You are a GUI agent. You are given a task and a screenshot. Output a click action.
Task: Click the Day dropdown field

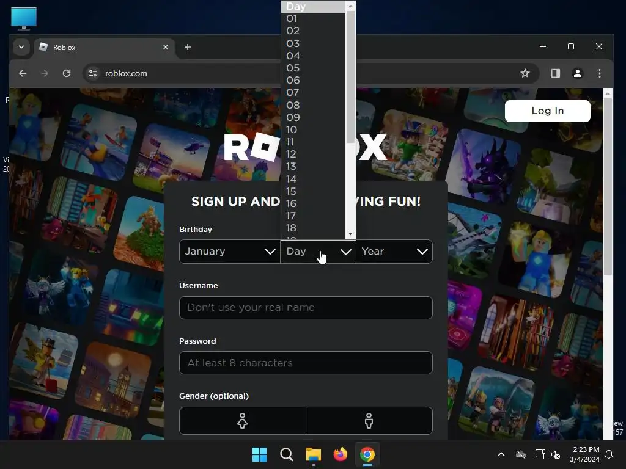coord(318,251)
